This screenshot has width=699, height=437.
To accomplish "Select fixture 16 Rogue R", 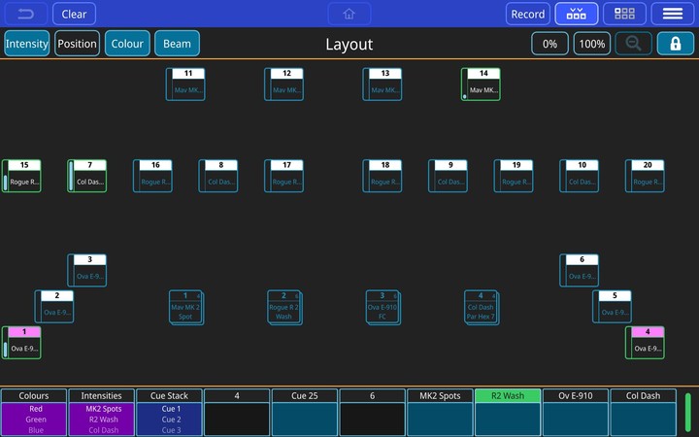I will coord(152,176).
